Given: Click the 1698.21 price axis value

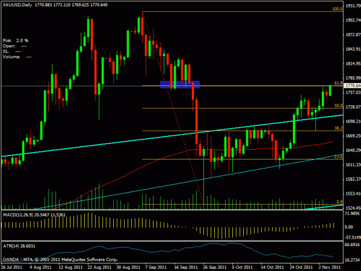Looking at the screenshot, I should [353, 121].
